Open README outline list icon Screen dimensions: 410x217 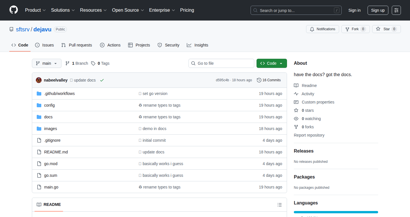[x=280, y=205]
